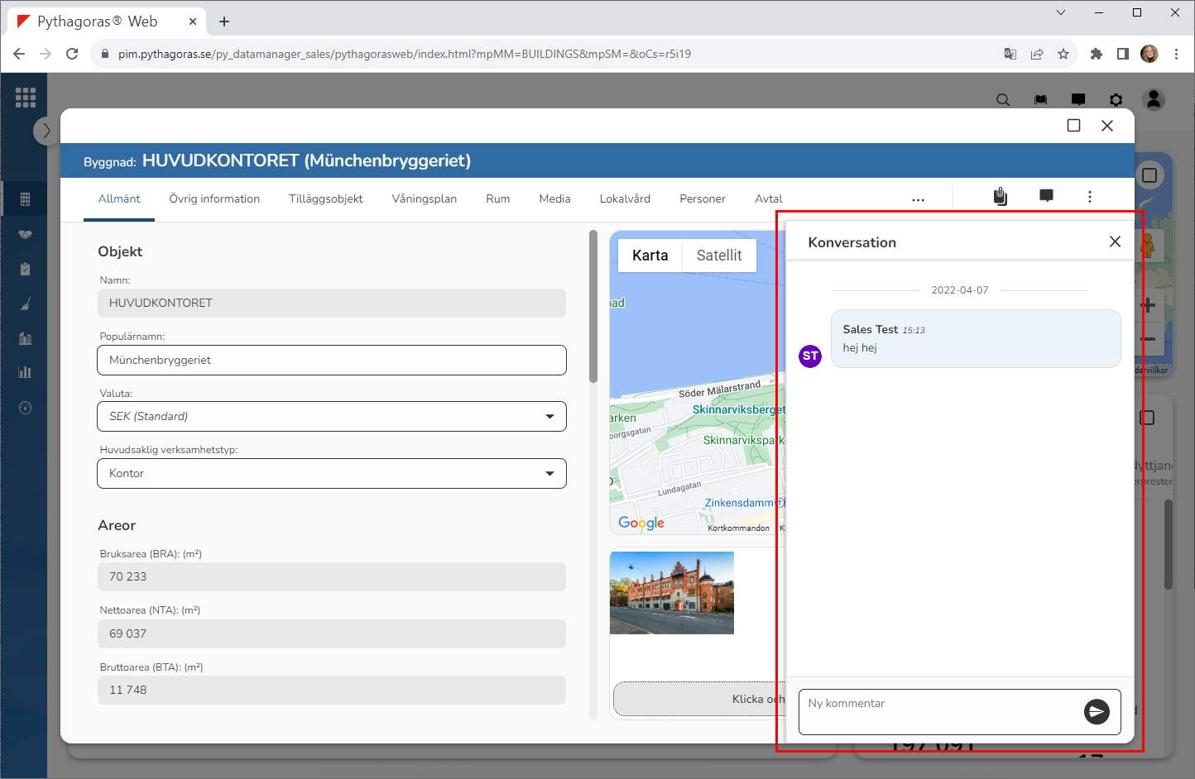Expand the left sidebar with chevron

(x=46, y=131)
